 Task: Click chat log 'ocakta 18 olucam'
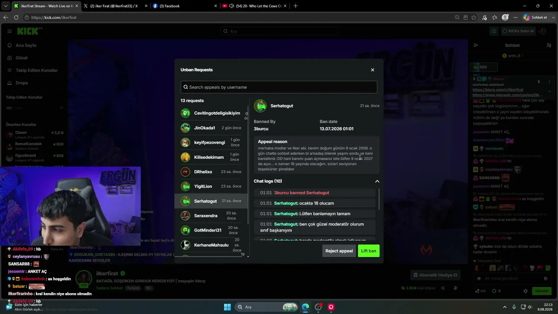(314, 203)
